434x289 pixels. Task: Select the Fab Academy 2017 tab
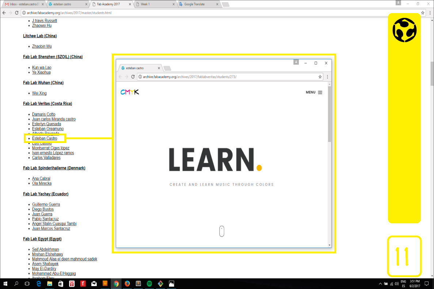click(x=111, y=4)
